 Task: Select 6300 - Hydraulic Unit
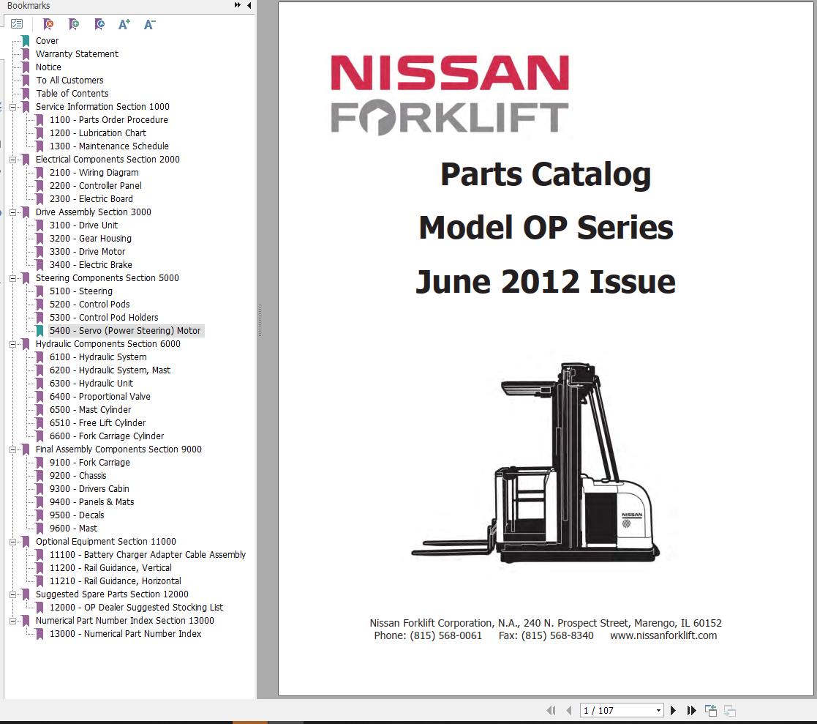(x=91, y=384)
